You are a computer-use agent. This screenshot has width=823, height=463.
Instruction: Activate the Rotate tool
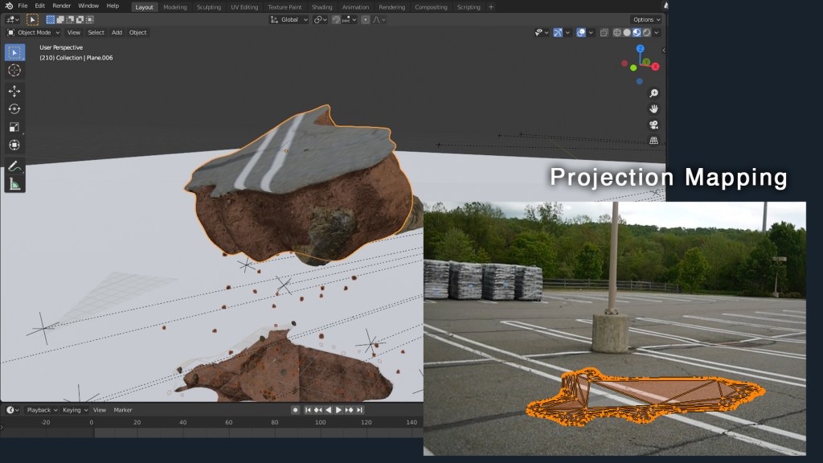click(14, 109)
